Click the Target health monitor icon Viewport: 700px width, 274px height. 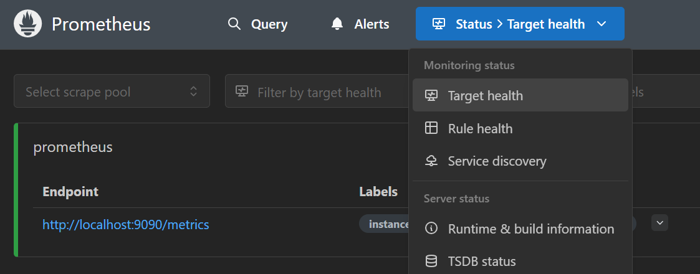431,95
